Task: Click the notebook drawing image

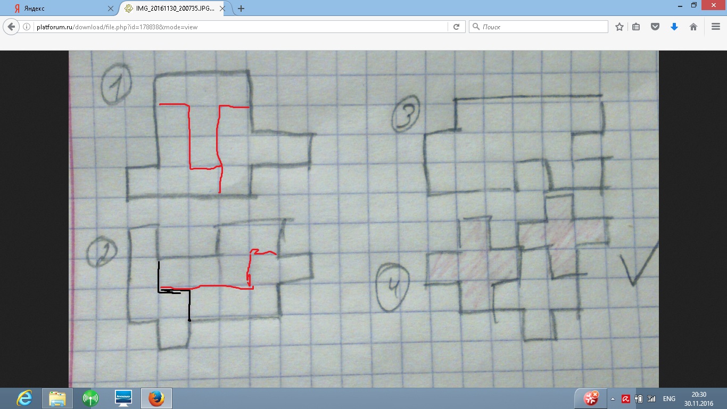Action: pyautogui.click(x=363, y=218)
